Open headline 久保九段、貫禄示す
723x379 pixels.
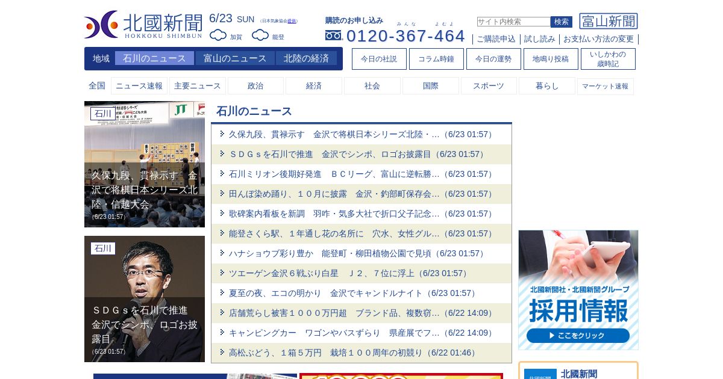[361, 134]
